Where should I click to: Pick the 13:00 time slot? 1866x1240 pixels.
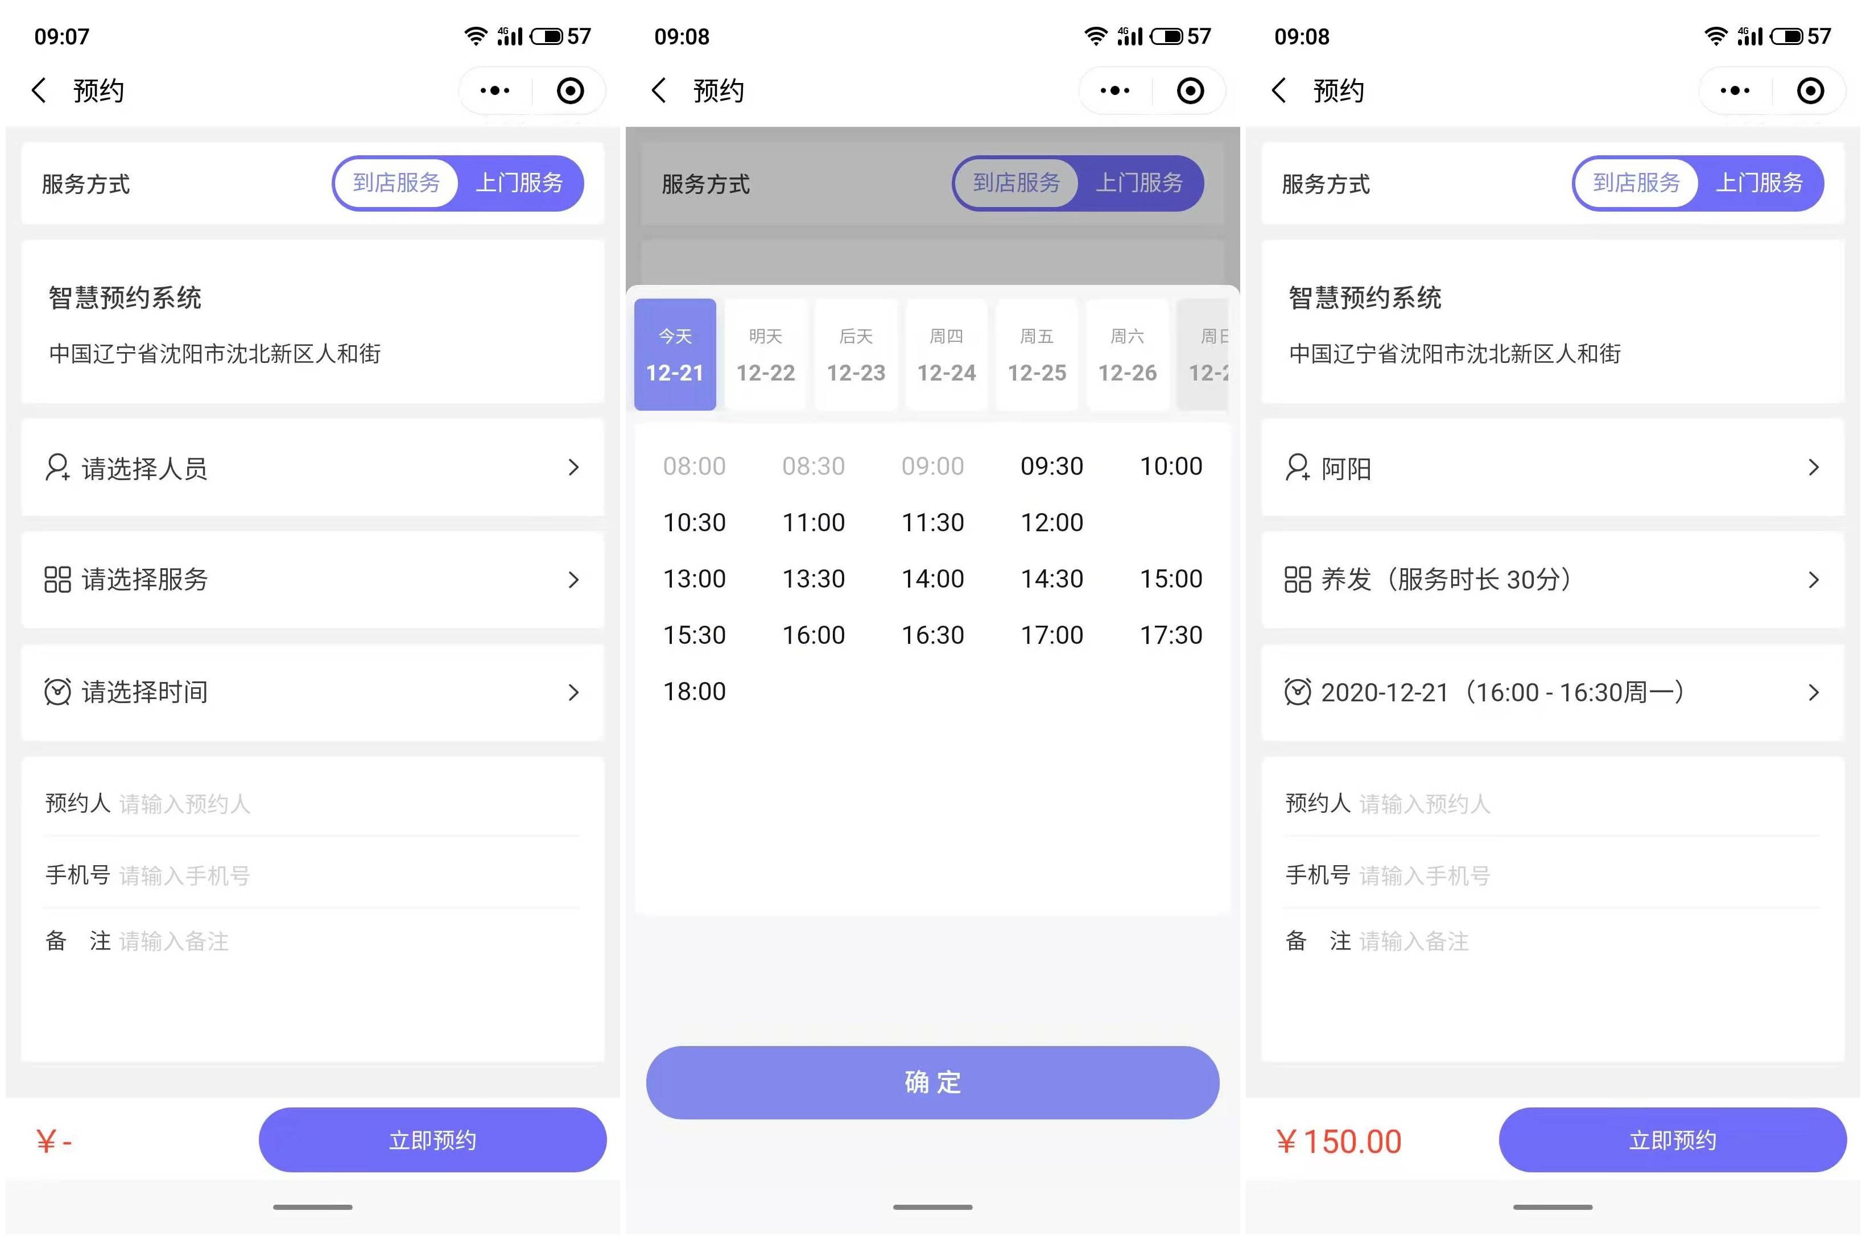(695, 578)
